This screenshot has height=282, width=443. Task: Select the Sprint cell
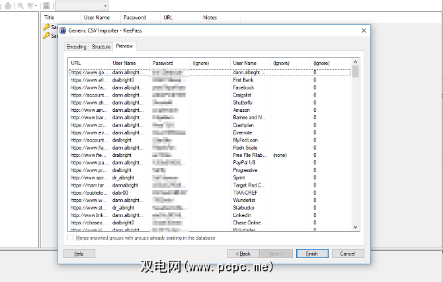(239, 177)
